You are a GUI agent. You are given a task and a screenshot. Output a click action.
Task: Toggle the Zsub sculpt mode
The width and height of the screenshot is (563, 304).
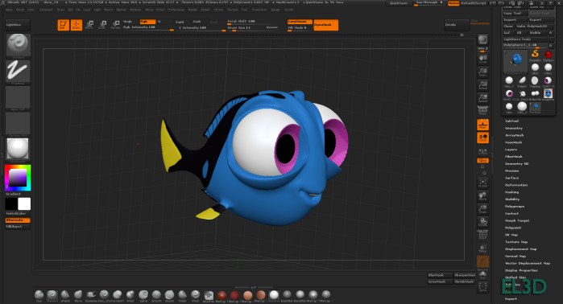(197, 22)
